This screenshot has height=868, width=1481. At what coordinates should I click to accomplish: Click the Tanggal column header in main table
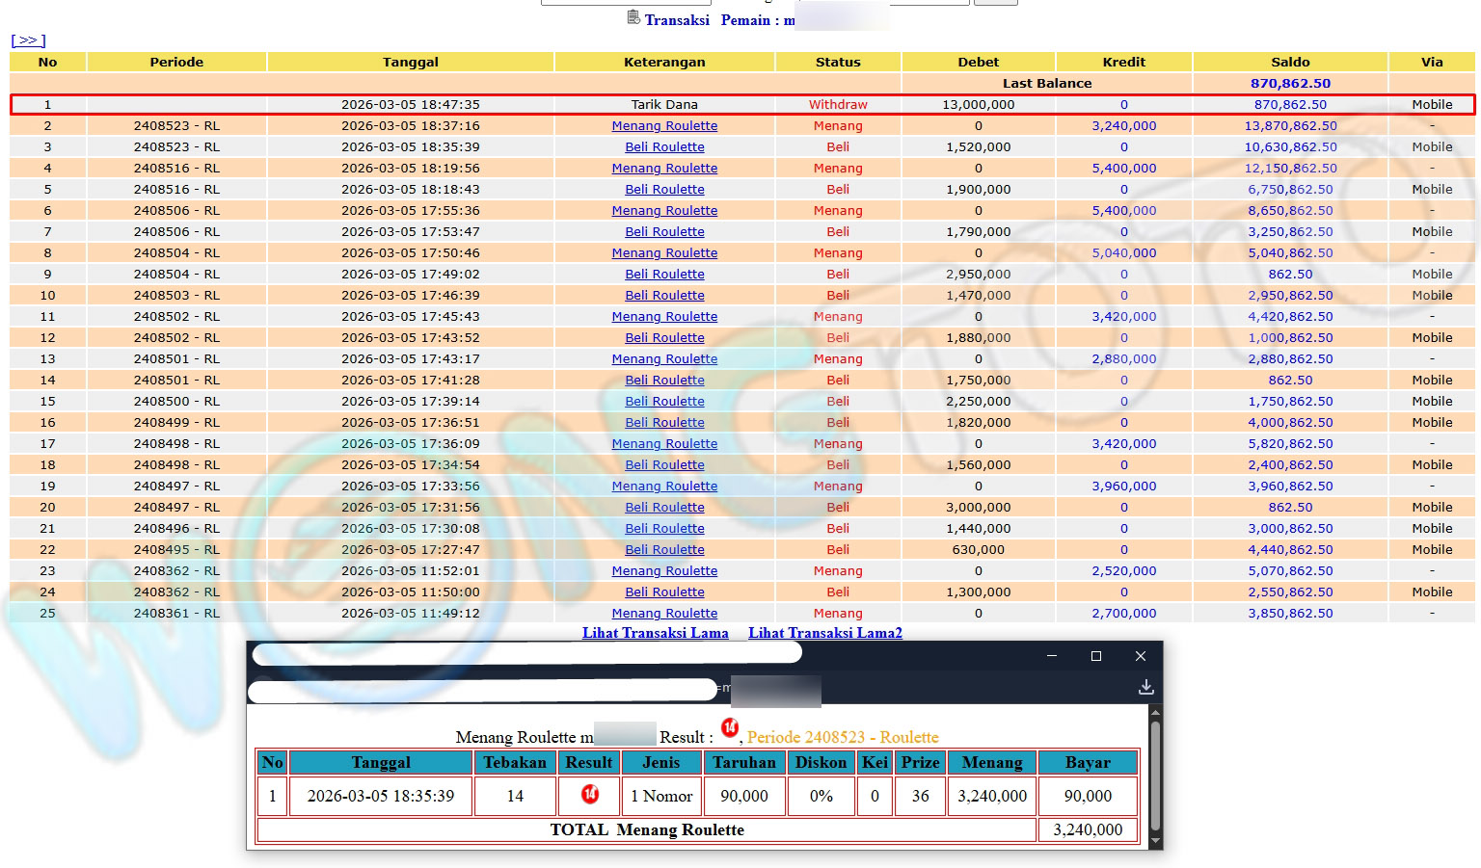[410, 62]
